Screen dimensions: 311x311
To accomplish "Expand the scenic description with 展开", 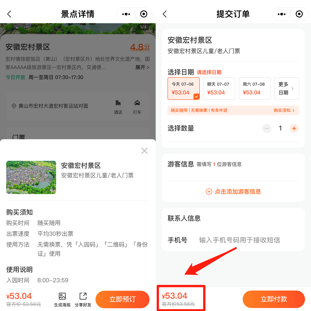I will pyautogui.click(x=142, y=67).
